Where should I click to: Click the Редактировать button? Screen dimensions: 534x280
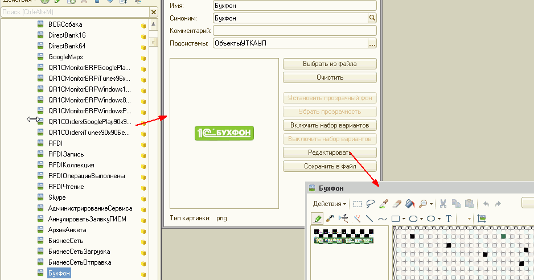pos(330,153)
